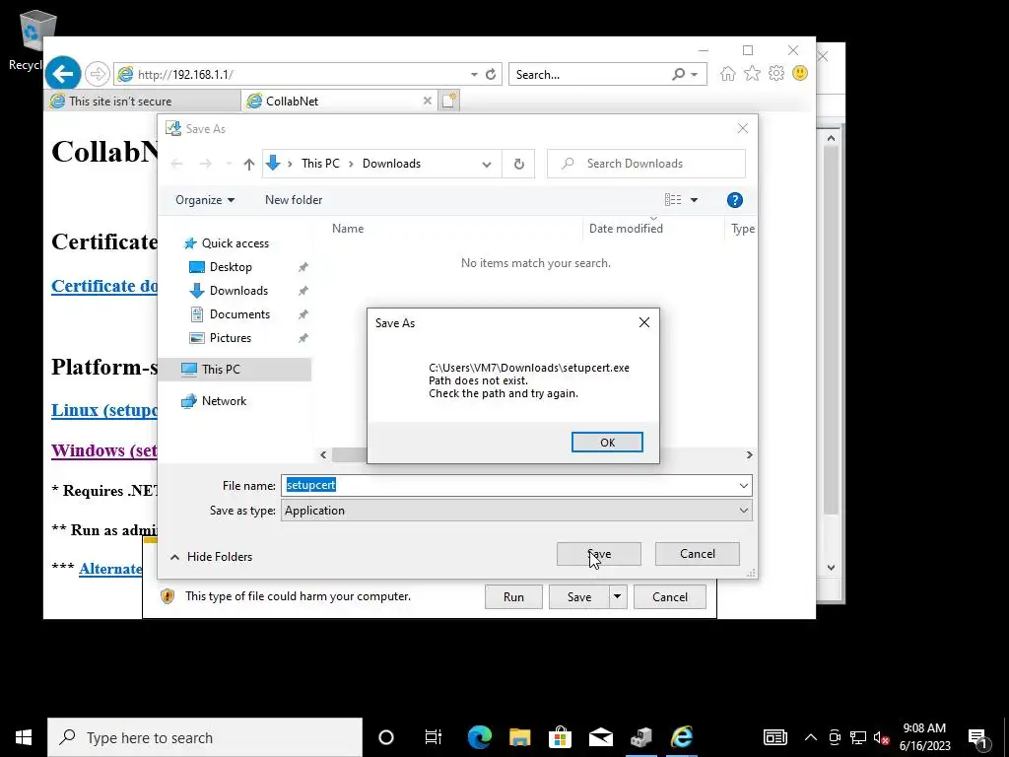Open Quick access in navigation pane

tap(235, 243)
